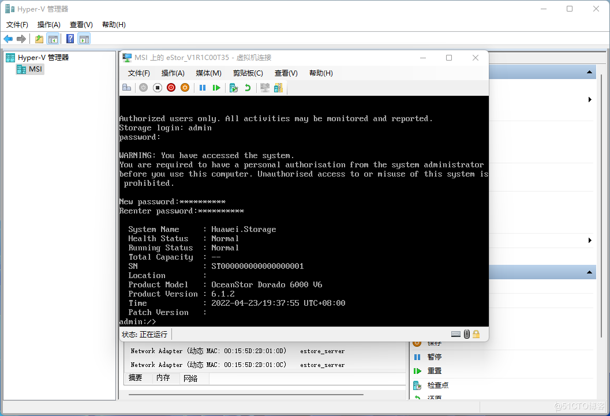Open the 媒体(M) menu in VM window
This screenshot has width=610, height=416.
tap(208, 73)
